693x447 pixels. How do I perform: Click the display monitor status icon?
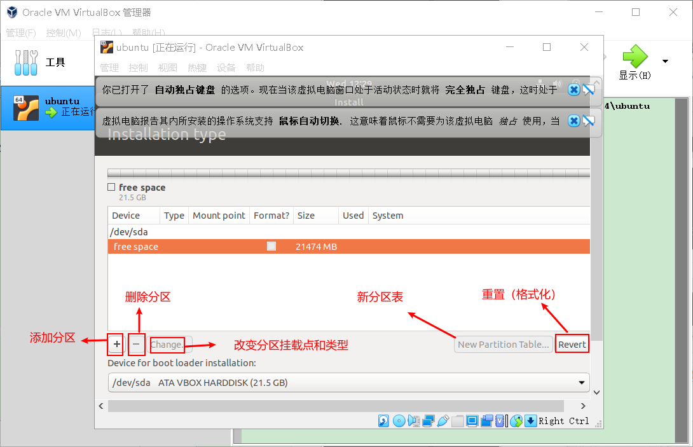472,421
